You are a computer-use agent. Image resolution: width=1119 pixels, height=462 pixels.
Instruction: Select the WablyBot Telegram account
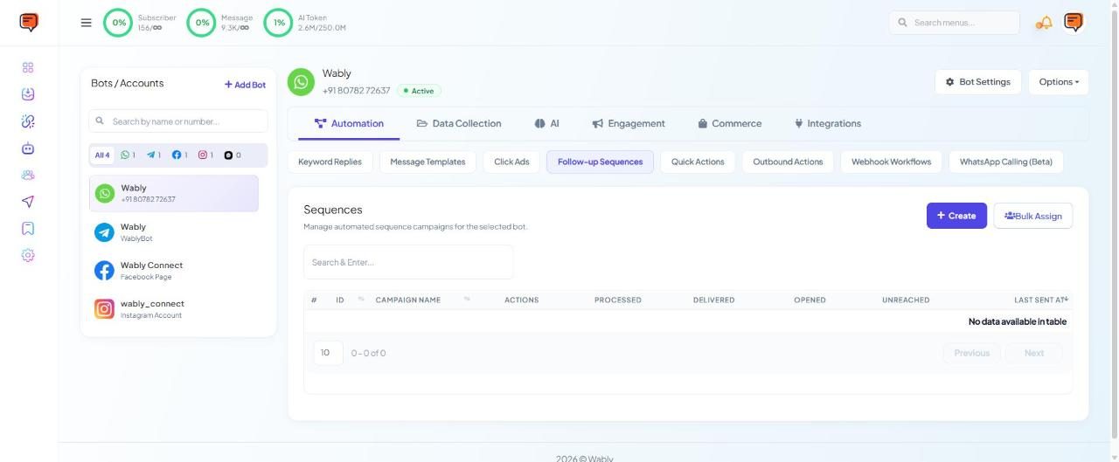coord(174,232)
